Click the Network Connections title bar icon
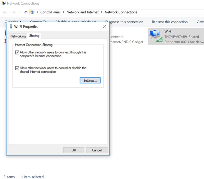Image resolution: width=204 pixels, height=179 pixels. pos(3,3)
